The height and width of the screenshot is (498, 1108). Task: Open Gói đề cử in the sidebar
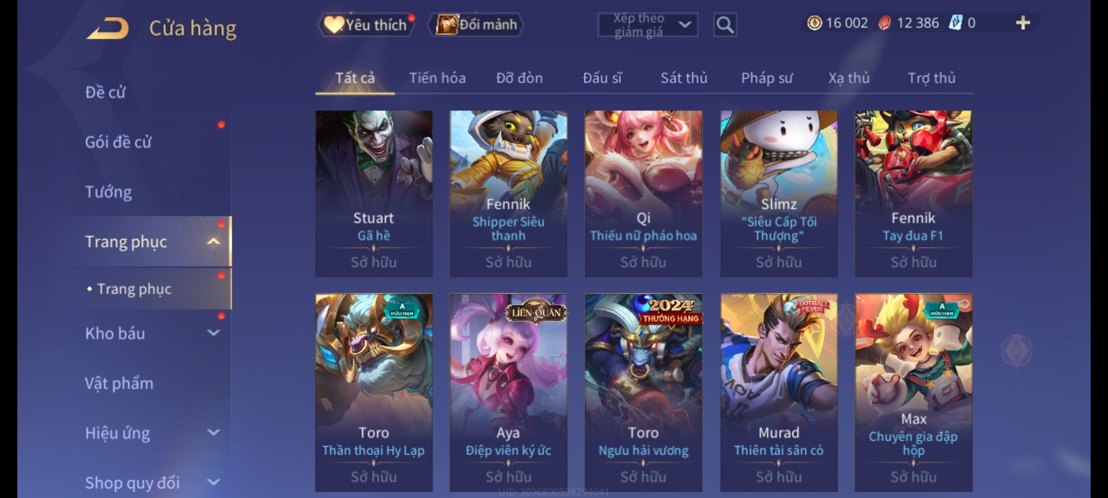click(118, 142)
